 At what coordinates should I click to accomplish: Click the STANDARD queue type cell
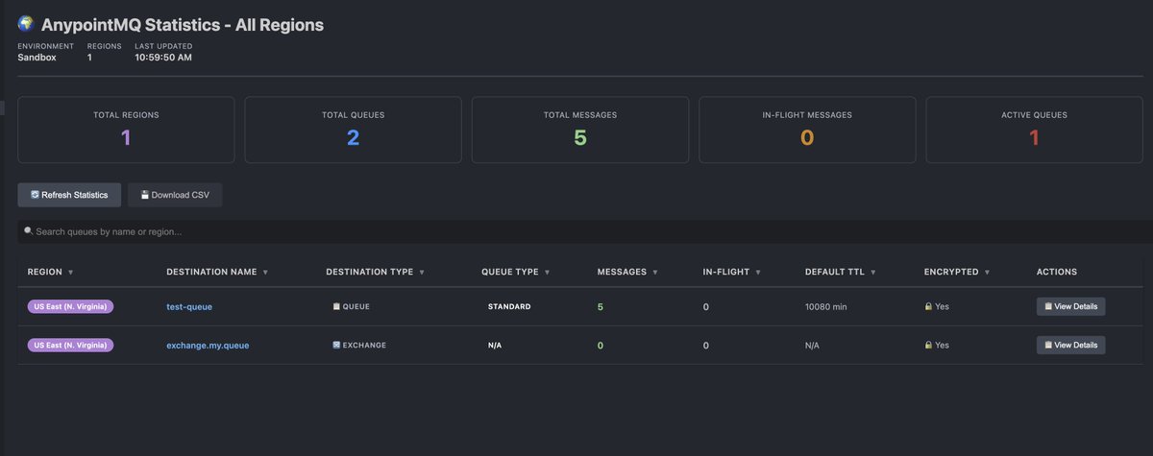(x=509, y=307)
